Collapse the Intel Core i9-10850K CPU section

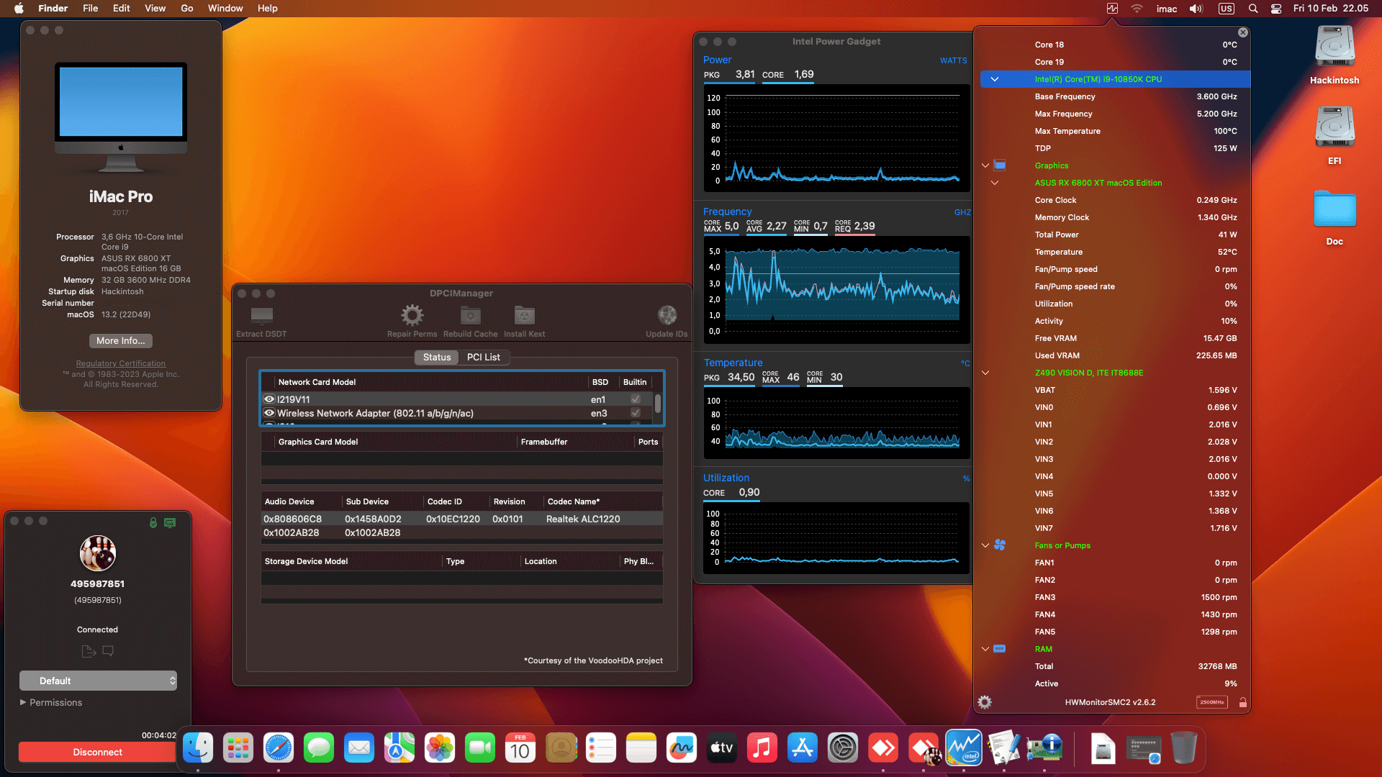[995, 79]
